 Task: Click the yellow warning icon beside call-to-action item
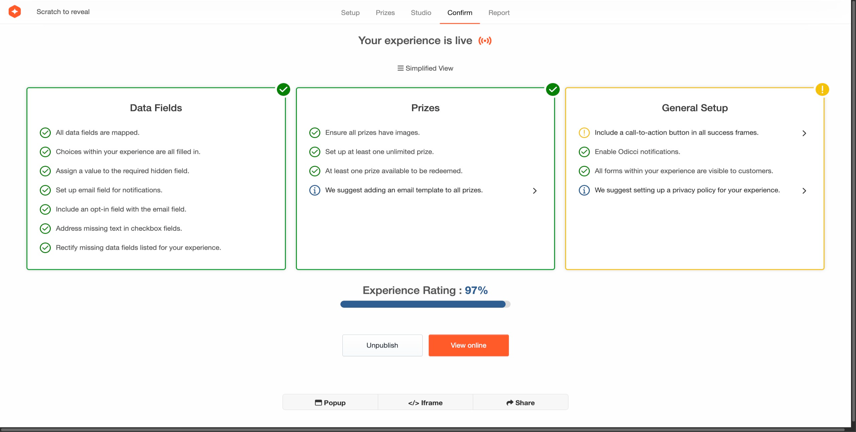click(x=584, y=133)
